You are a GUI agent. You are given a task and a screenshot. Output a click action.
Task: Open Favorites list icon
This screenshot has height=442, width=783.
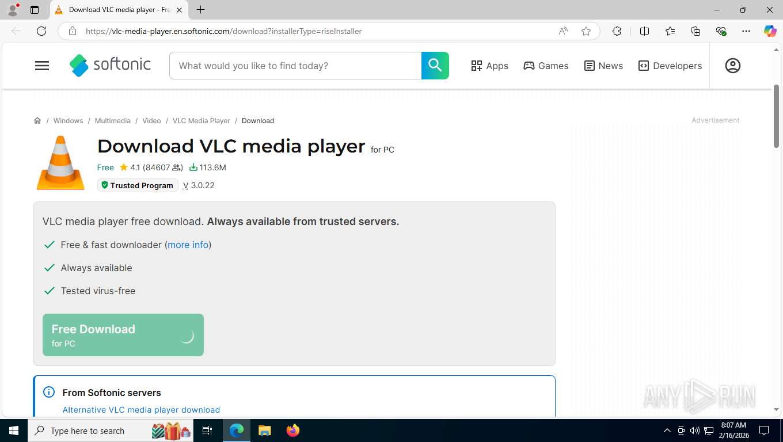(x=670, y=31)
